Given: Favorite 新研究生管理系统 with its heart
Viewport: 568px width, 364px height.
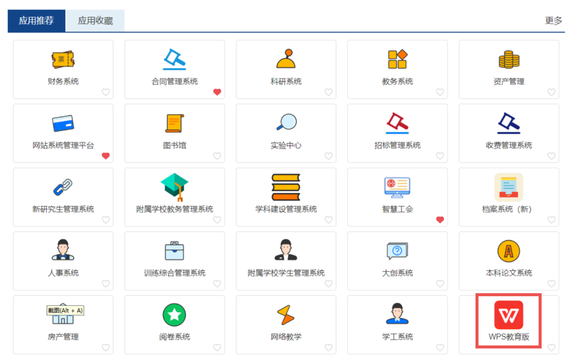Looking at the screenshot, I should coord(106,220).
